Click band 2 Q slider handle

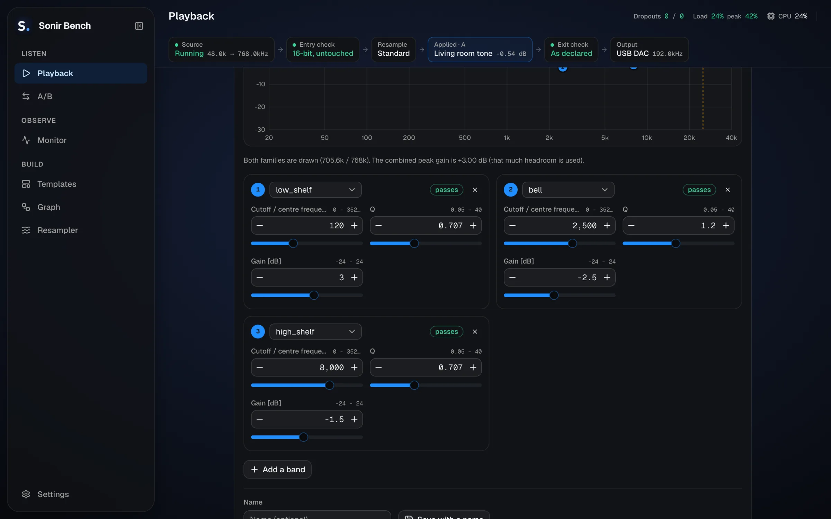pos(676,243)
